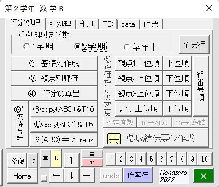Click the left arrow navigation button

(x=56, y=175)
